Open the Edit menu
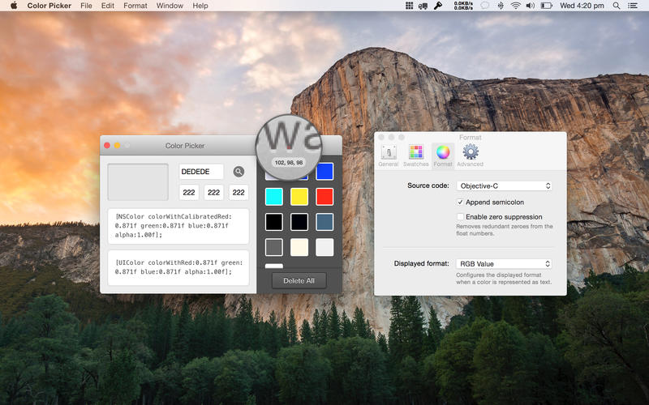 point(108,6)
